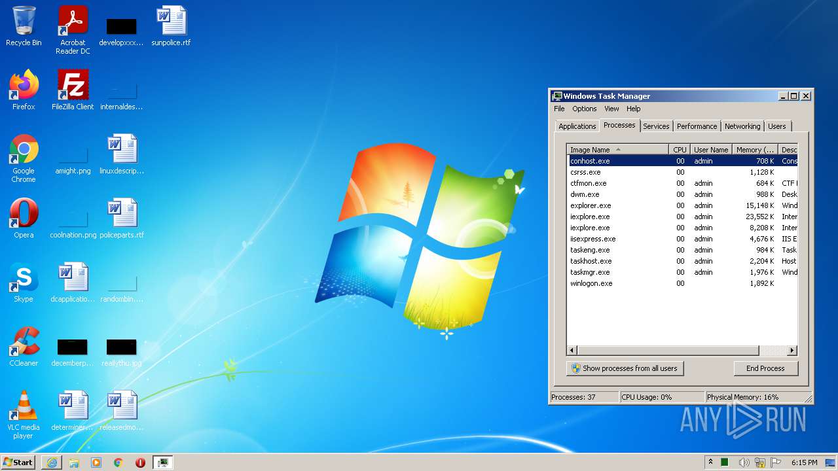Click the volume speaker tray icon
Image resolution: width=838 pixels, height=471 pixels.
(x=744, y=462)
